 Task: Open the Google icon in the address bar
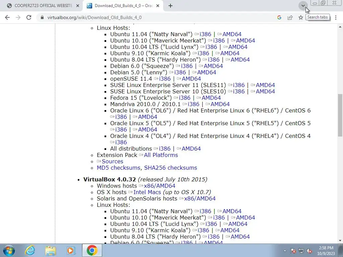click(279, 17)
